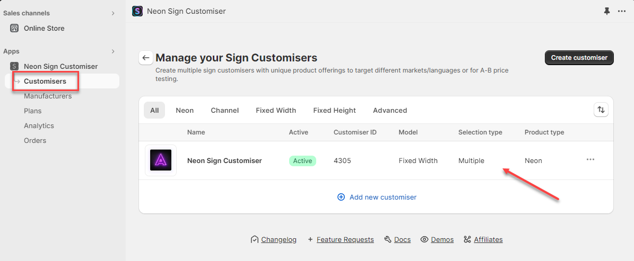The image size is (634, 261).
Task: Expand the Apps section chevron
Action: click(113, 51)
